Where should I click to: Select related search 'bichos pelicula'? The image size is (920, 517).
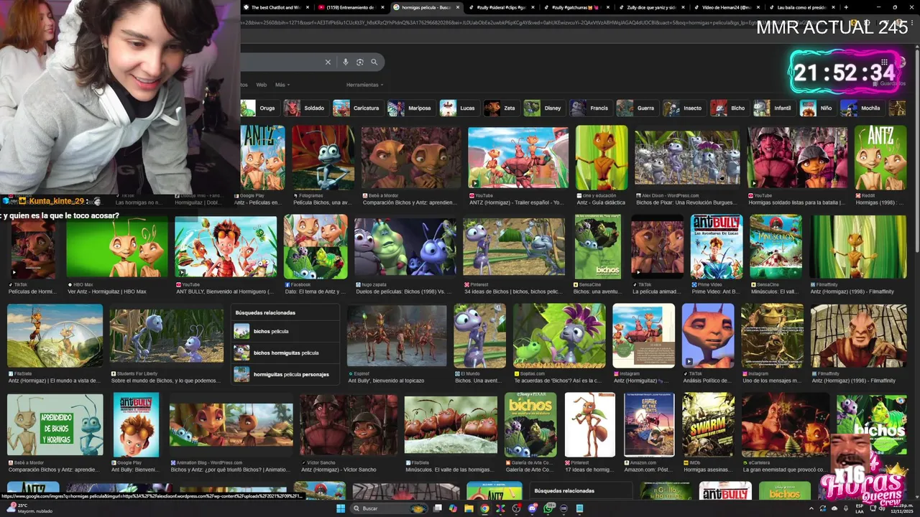point(285,331)
